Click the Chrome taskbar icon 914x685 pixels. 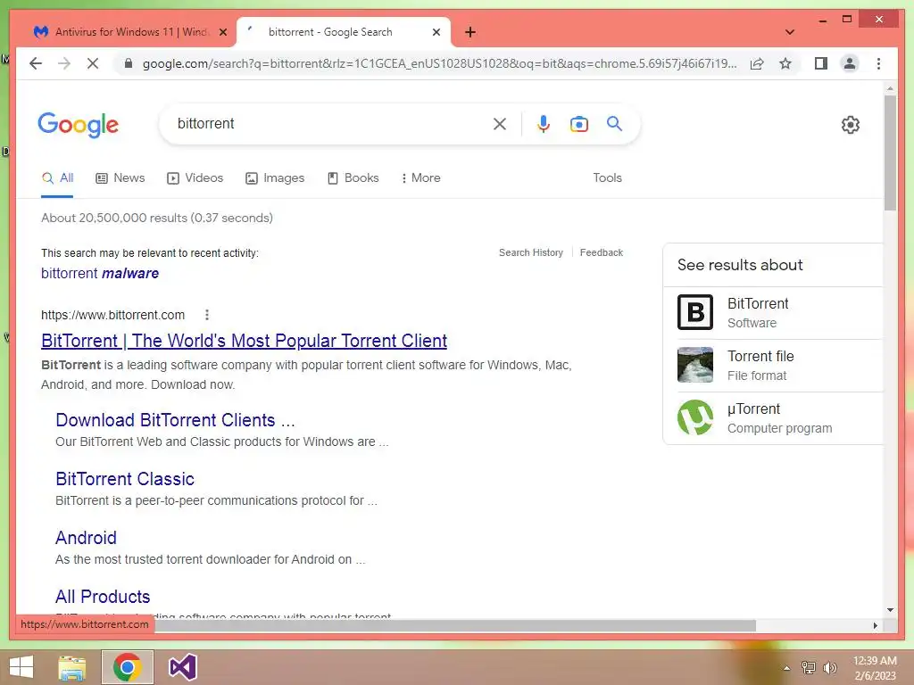point(127,667)
